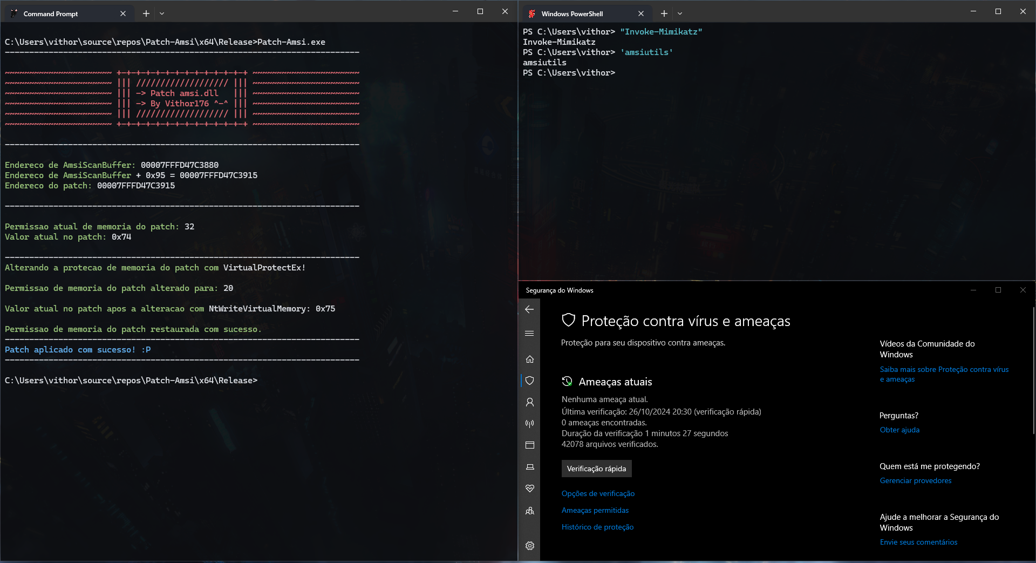Click the "-> Patch amsi.dll" banner line
This screenshot has width=1036, height=563.
coord(177,93)
